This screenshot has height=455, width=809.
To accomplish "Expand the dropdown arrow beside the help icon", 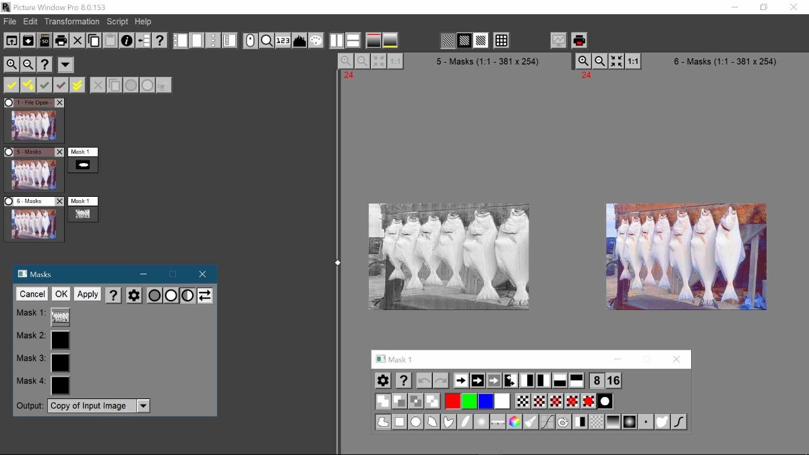I will (65, 65).
